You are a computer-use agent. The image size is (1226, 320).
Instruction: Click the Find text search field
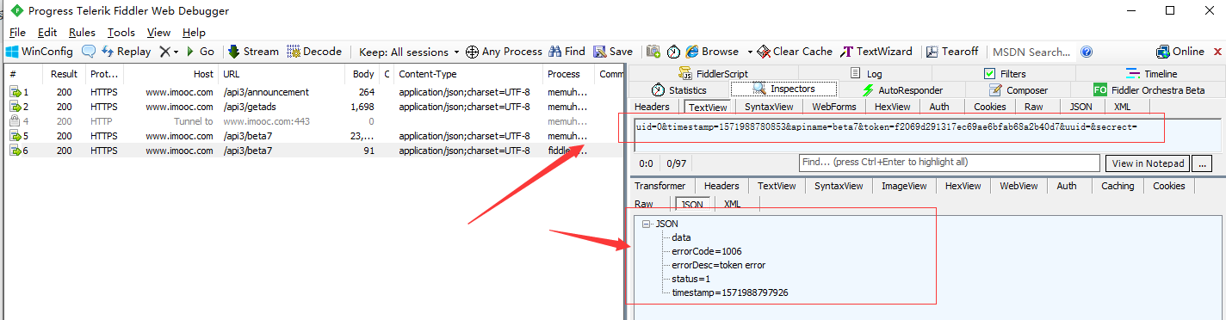tap(949, 162)
